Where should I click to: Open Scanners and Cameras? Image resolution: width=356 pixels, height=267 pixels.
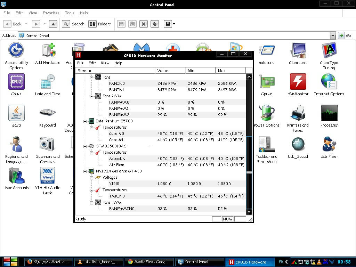(x=48, y=150)
